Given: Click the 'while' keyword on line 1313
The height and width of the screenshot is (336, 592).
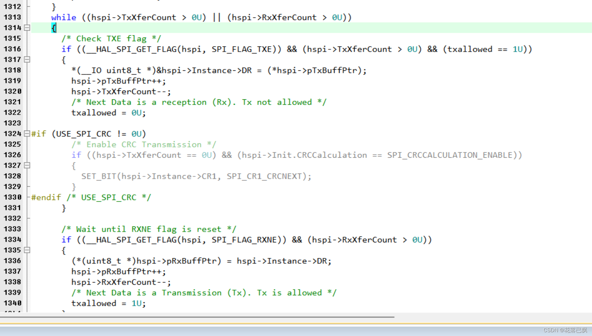Looking at the screenshot, I should (x=64, y=17).
